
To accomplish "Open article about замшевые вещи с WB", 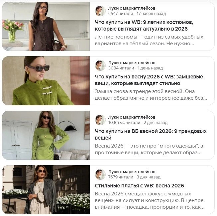I will [x=149, y=80].
